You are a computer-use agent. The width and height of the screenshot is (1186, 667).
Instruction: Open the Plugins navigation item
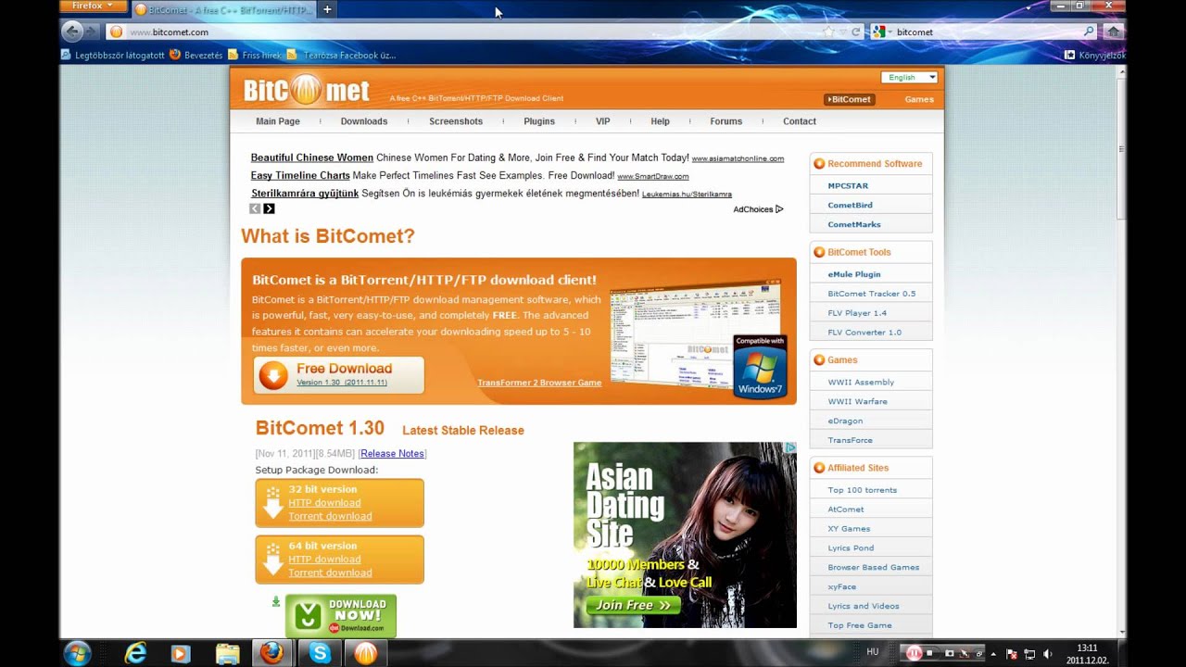point(539,121)
